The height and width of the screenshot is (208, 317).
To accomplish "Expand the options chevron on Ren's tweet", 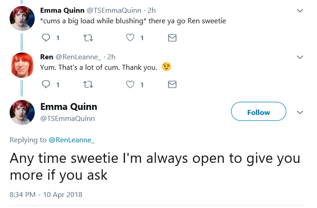I will click(300, 57).
